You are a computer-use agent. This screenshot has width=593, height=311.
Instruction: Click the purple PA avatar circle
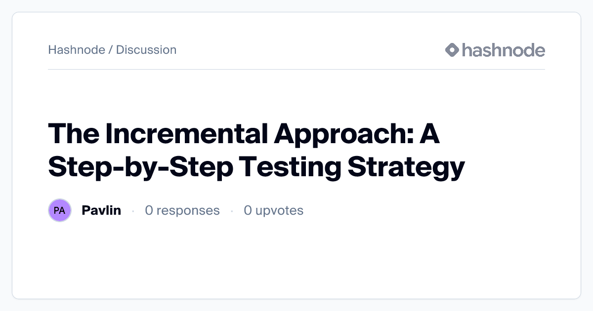point(60,210)
